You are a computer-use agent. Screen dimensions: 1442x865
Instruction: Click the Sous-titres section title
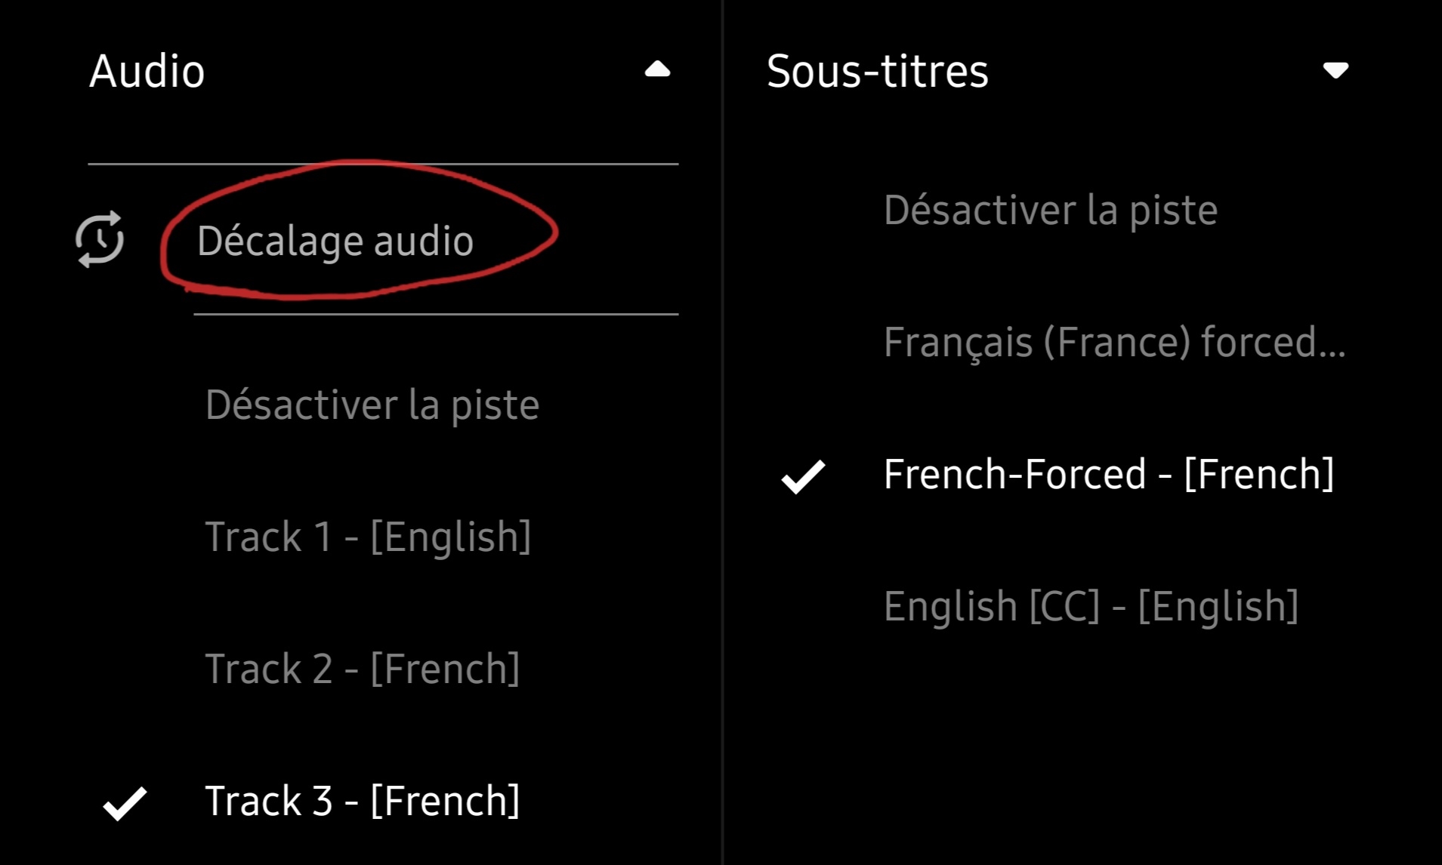click(877, 71)
